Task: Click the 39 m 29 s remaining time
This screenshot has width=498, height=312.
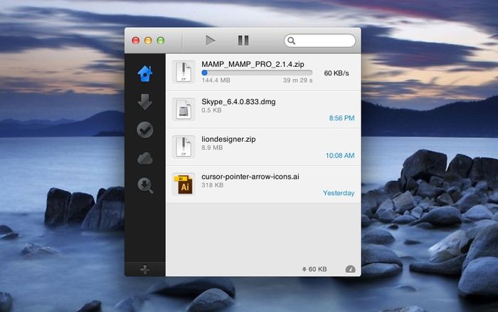Action: coord(297,80)
